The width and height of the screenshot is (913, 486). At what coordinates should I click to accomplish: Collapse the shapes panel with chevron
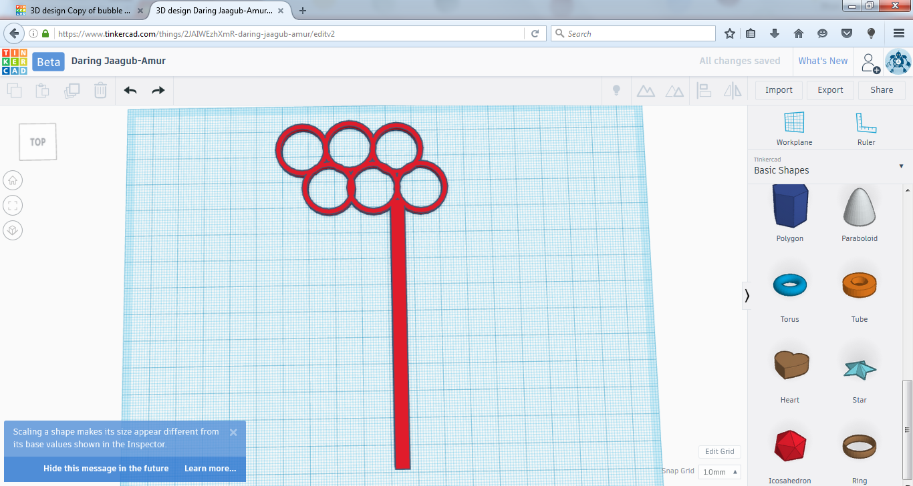click(x=747, y=296)
